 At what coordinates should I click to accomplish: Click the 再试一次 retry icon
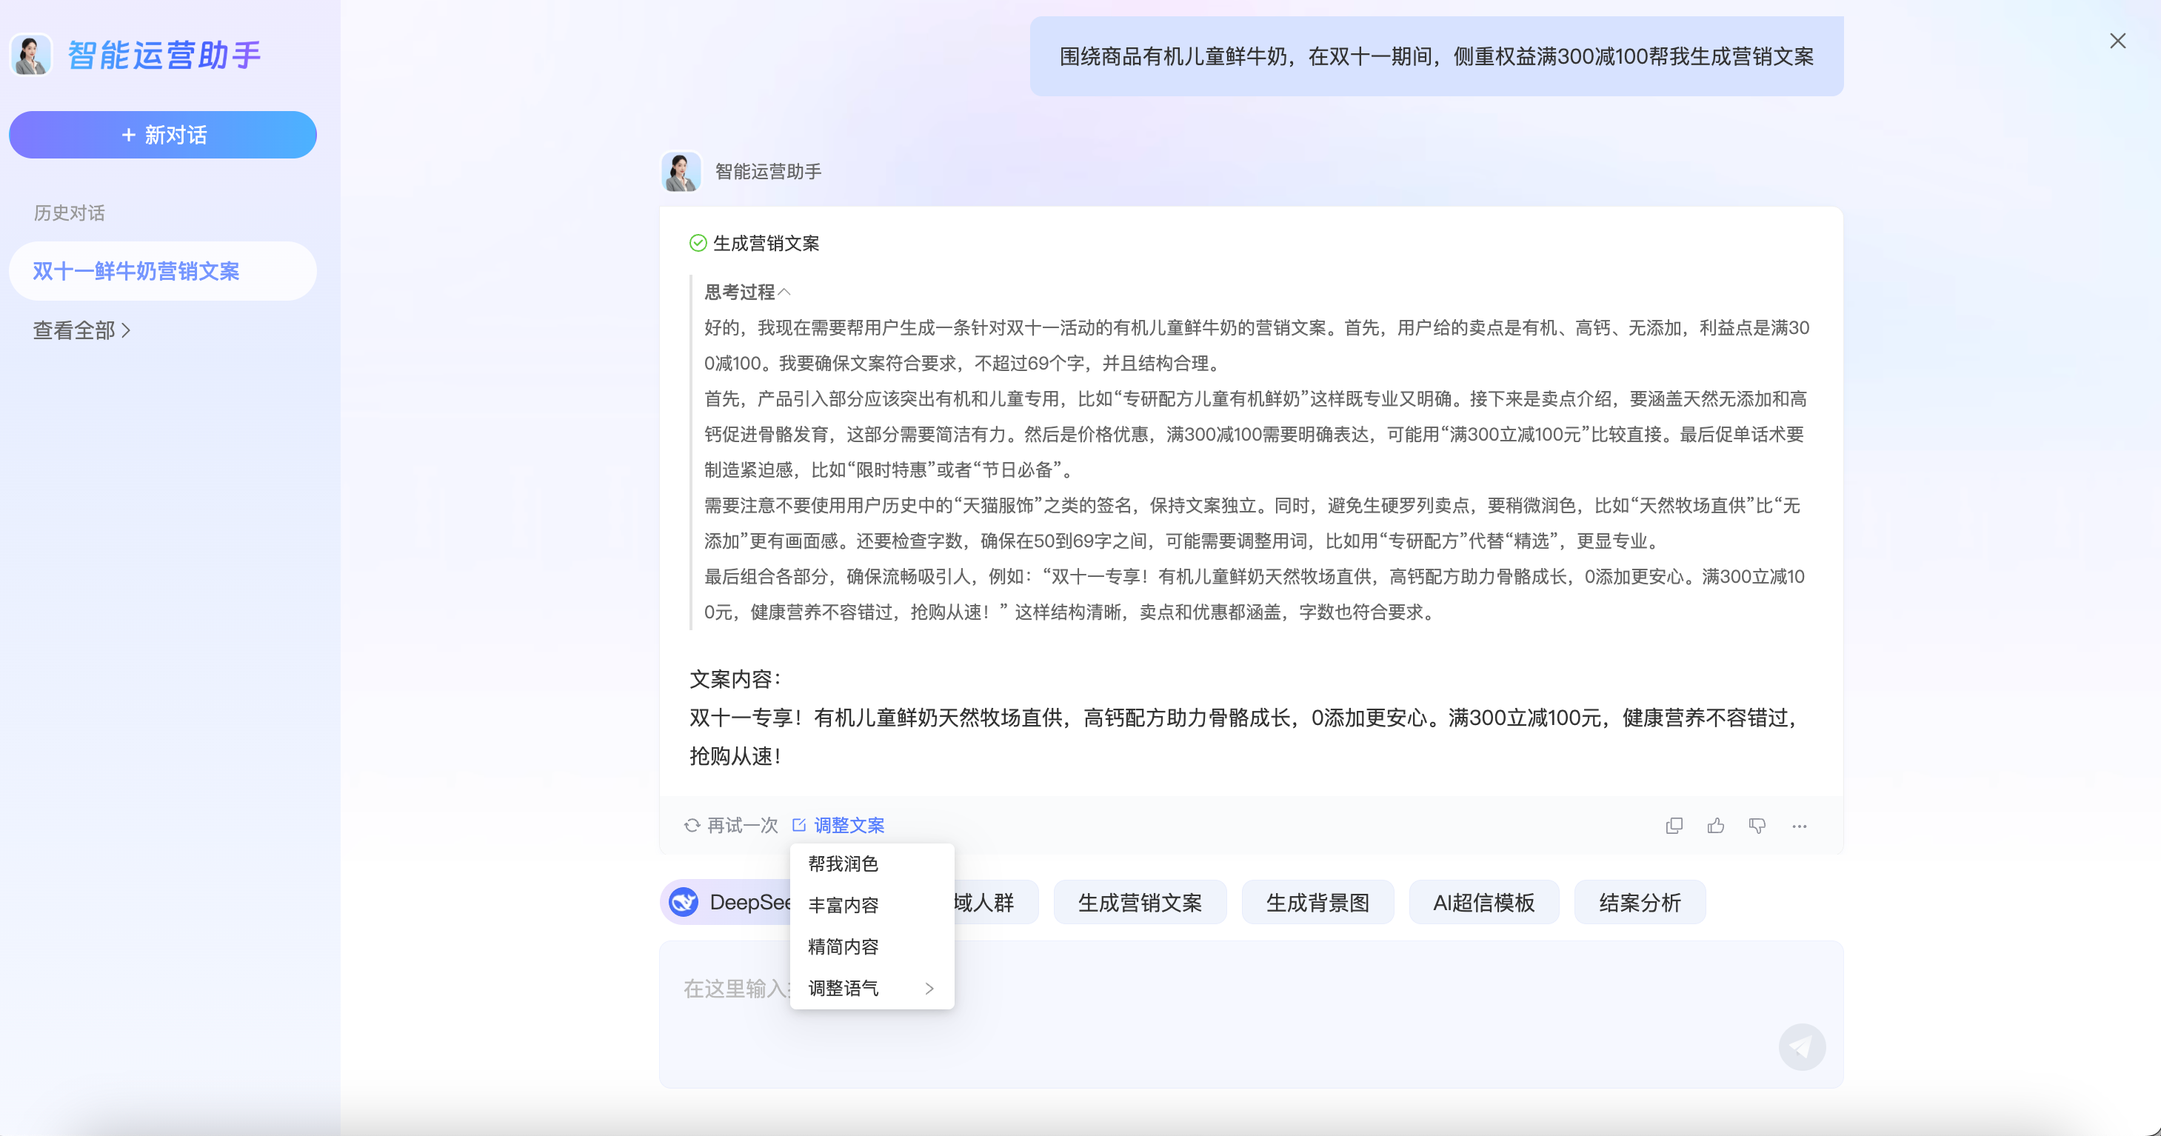click(x=692, y=826)
